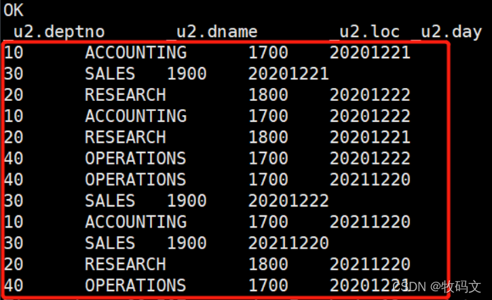Click 1900 in the SALES 20211220 row
Image resolution: width=492 pixels, height=300 pixels.
point(187,243)
